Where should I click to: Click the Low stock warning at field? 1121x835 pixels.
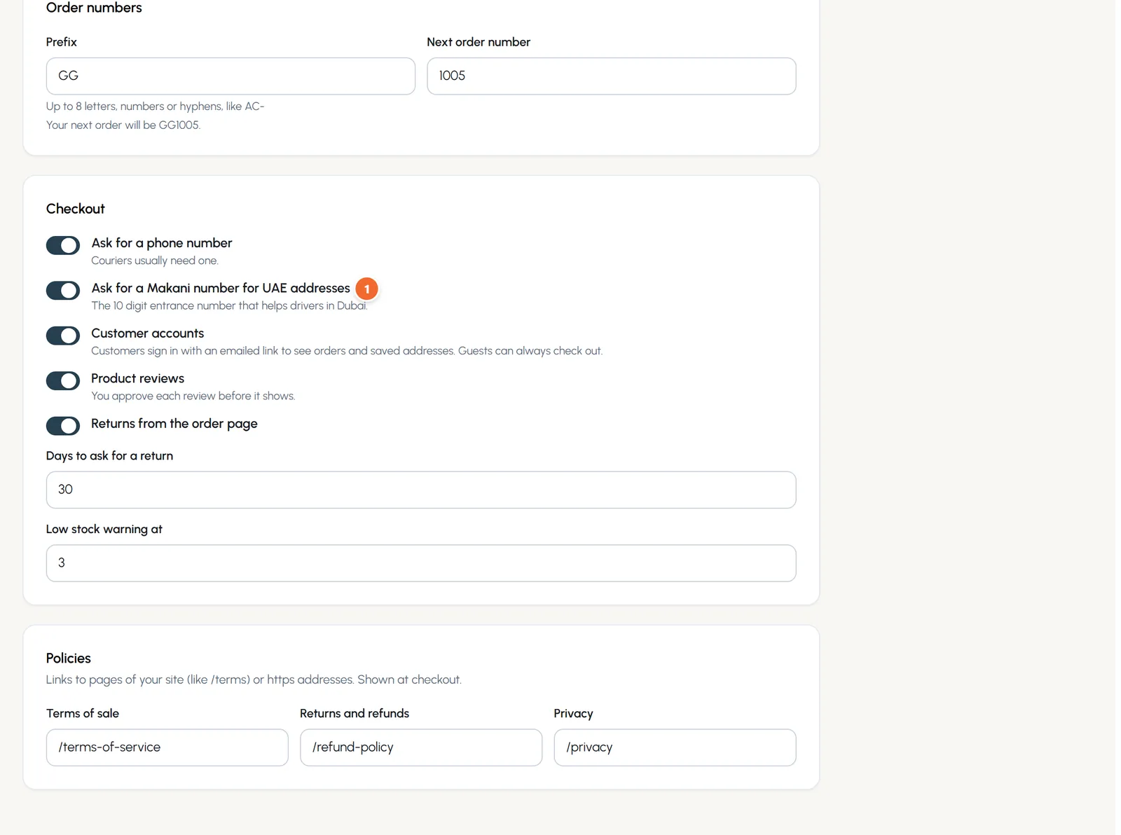pyautogui.click(x=421, y=563)
